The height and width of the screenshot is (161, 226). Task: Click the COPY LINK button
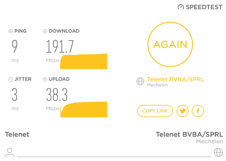tap(155, 111)
